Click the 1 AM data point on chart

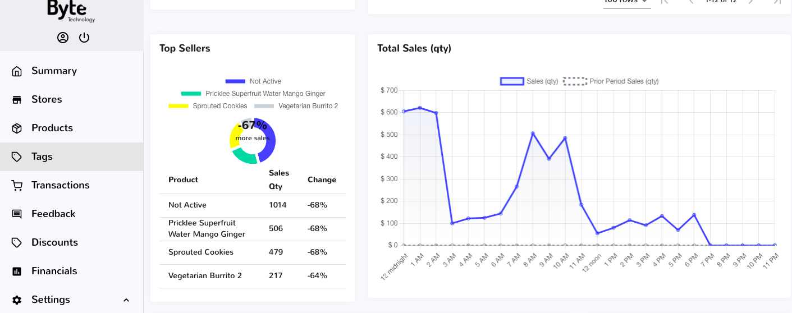pos(420,108)
